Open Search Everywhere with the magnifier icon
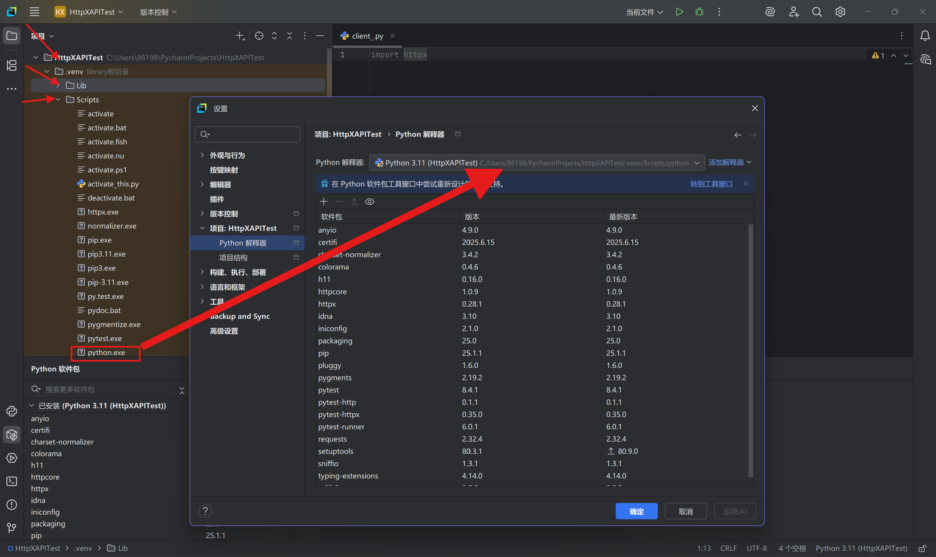Viewport: 936px width, 557px height. click(817, 12)
